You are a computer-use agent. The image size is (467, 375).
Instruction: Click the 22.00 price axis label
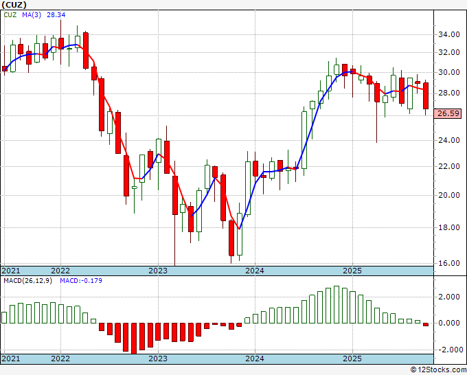[449, 166]
